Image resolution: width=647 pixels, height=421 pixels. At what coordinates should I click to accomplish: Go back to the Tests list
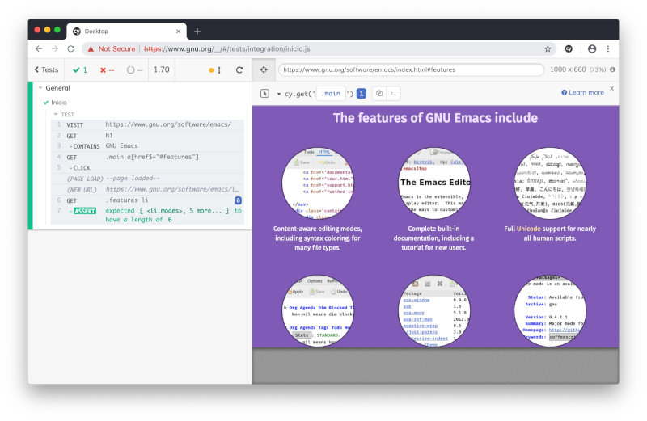tap(46, 70)
